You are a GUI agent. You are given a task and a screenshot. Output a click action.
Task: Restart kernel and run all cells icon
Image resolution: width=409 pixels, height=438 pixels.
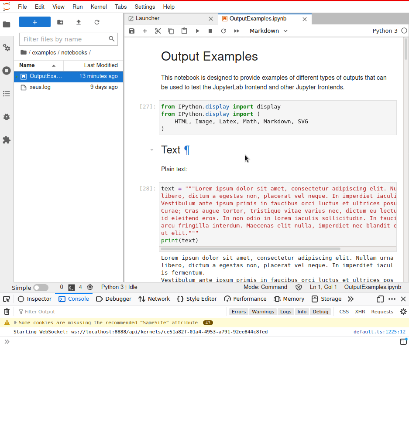coord(237,31)
